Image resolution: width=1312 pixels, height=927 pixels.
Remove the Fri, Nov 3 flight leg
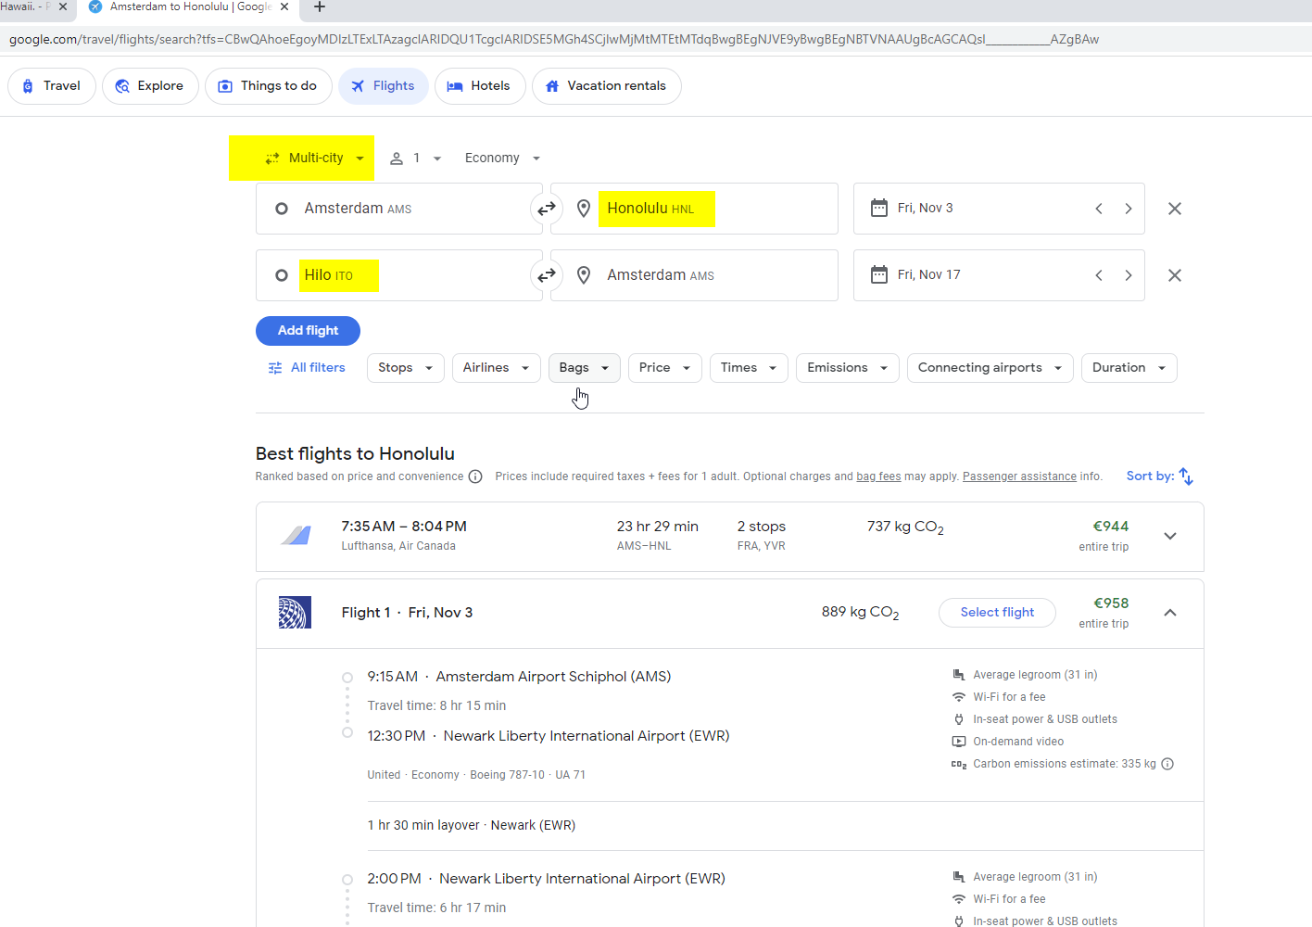point(1174,209)
